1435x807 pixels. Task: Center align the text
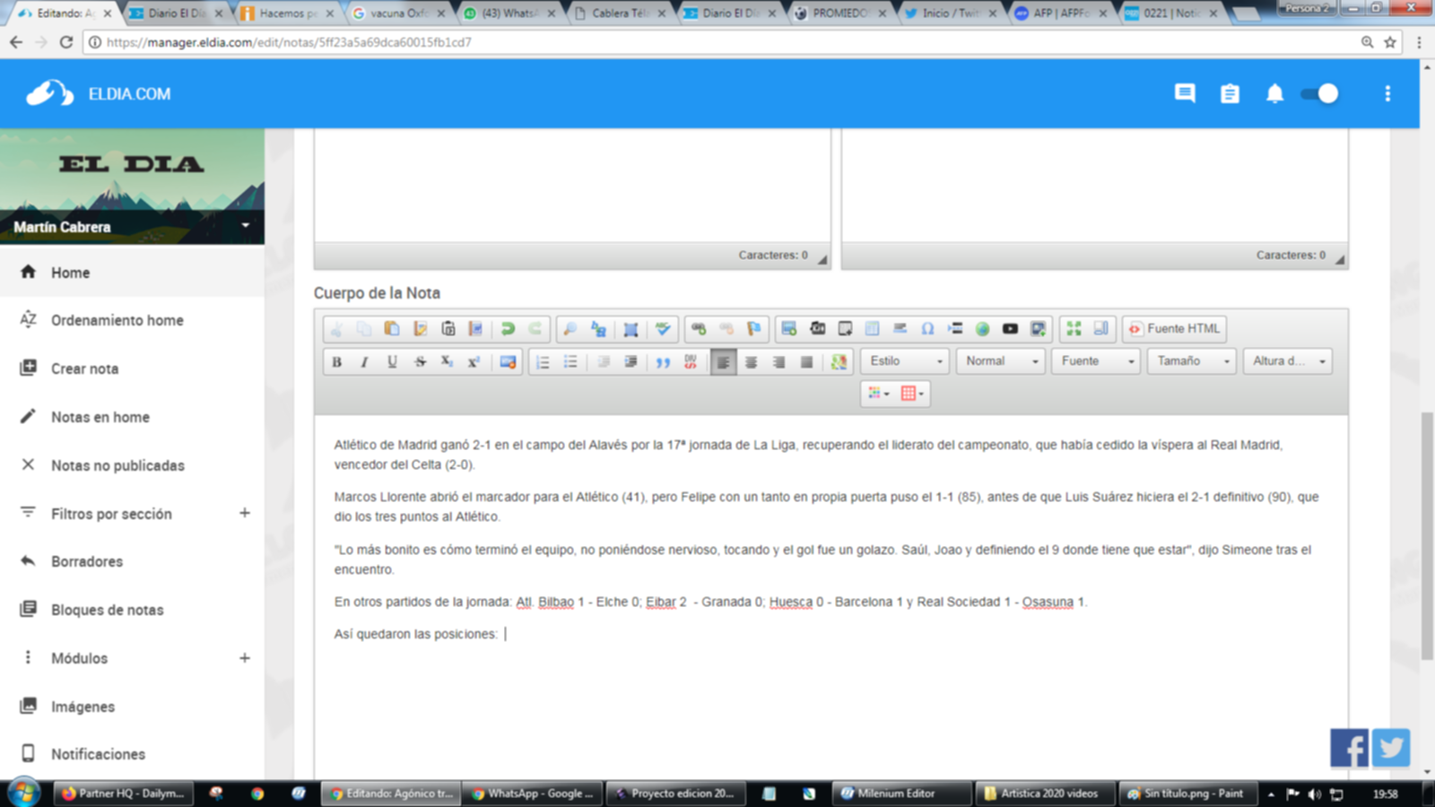[x=751, y=362]
